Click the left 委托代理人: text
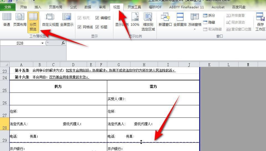 72,124
